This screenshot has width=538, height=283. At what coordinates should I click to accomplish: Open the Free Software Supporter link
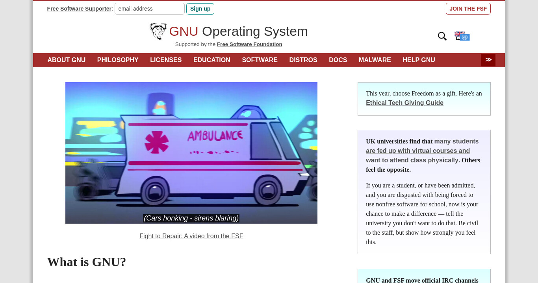click(79, 9)
